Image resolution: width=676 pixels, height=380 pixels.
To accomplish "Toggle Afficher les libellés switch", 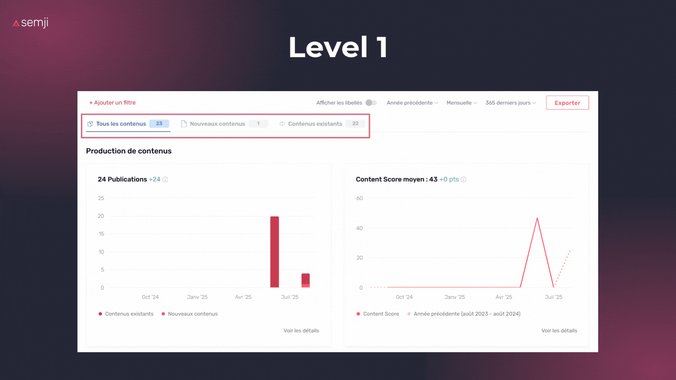I will coord(371,103).
